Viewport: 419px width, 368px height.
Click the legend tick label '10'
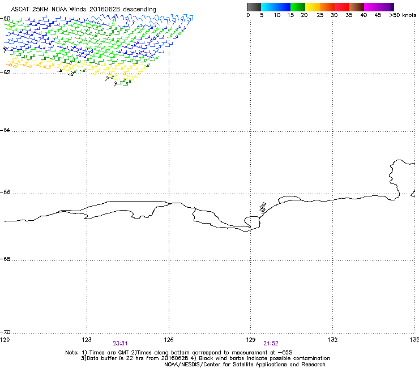point(277,15)
